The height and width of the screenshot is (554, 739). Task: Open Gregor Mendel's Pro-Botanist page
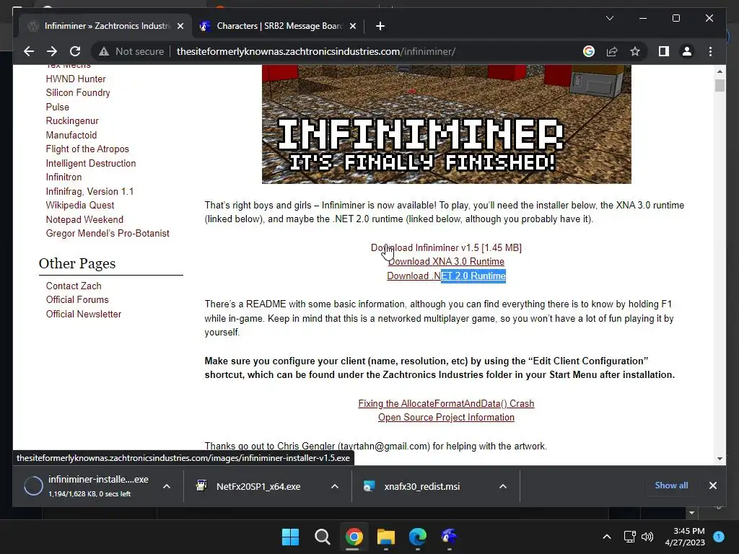pos(108,233)
